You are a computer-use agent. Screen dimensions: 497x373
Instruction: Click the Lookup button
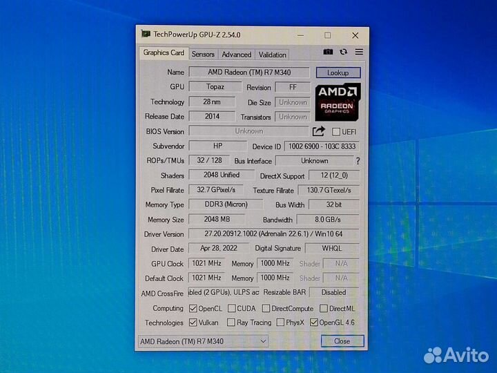click(x=338, y=73)
